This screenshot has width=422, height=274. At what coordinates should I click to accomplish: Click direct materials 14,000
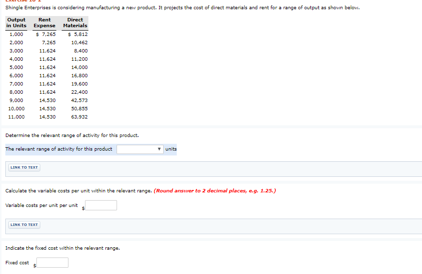pos(79,68)
